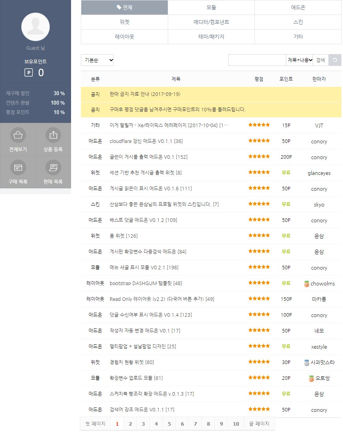Open 스케치북 빵조각 확장 애드온 v.0.1.3
Image resolution: width=343 pixels, height=445 pixels.
152,394
